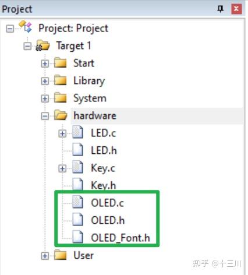The image size is (248, 275).
Task: Collapse the Target 1 node
Action: coord(27,46)
